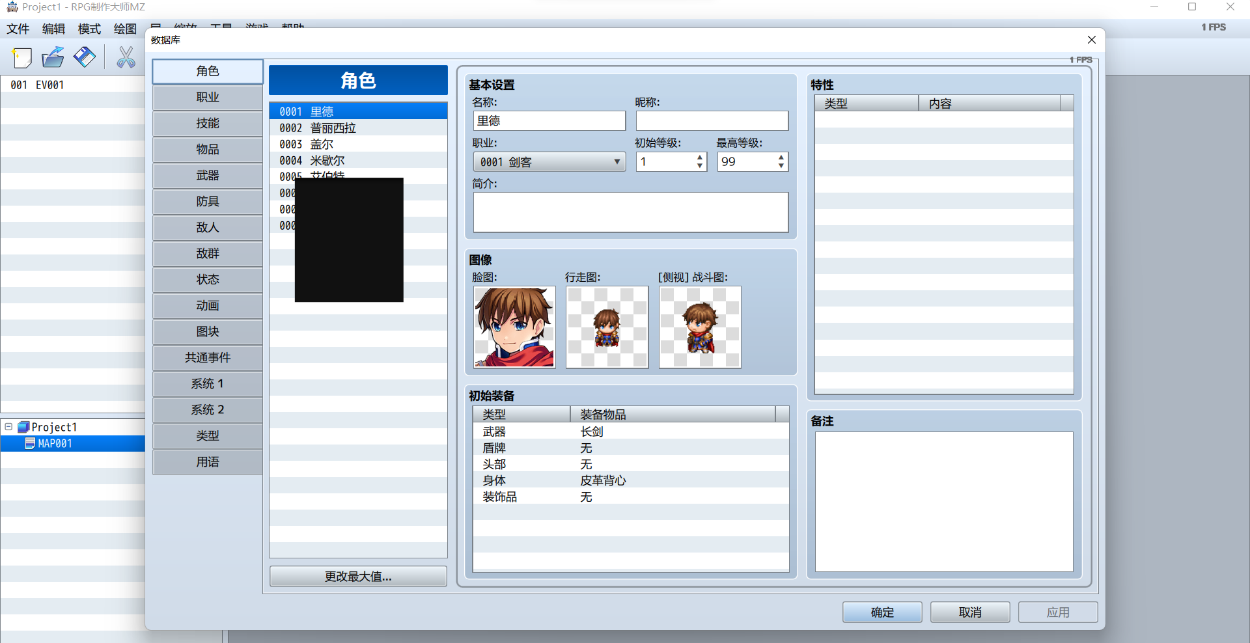
Task: Decrease 初始等级 with down arrow
Action: click(x=700, y=166)
